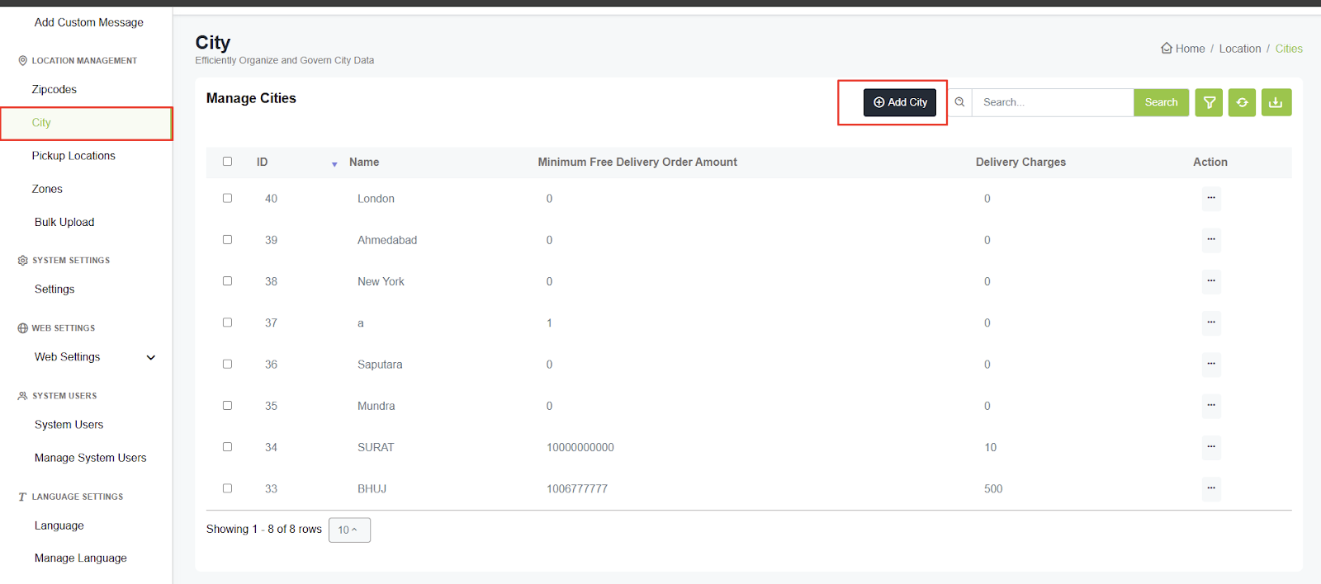Click the magnifier icon beside search box
1321x584 pixels.
[x=959, y=102]
